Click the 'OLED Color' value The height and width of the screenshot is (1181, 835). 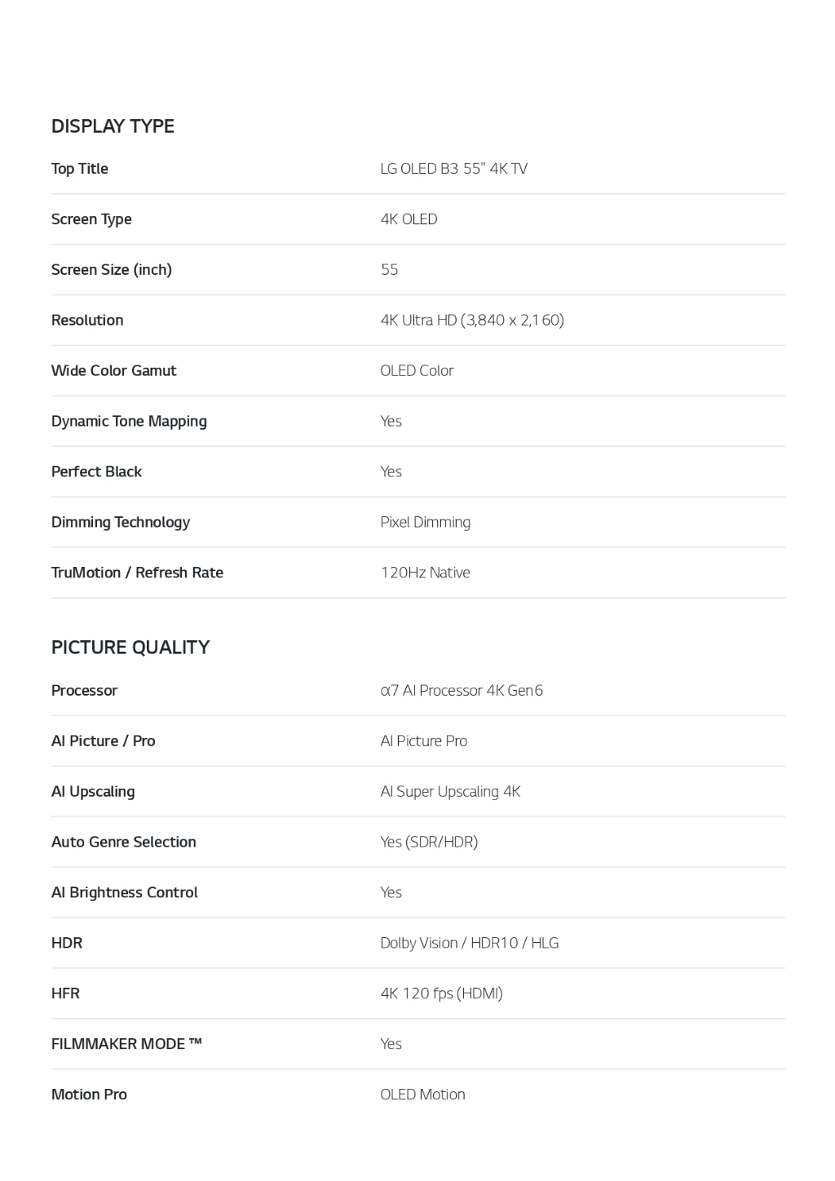417,371
